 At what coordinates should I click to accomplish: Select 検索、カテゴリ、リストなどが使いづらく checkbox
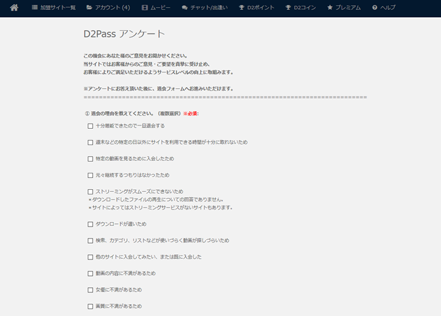90,241
